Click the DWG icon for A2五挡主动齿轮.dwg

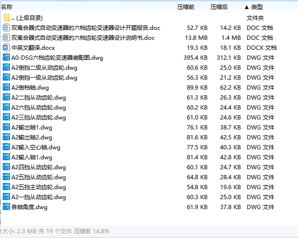click(6, 187)
